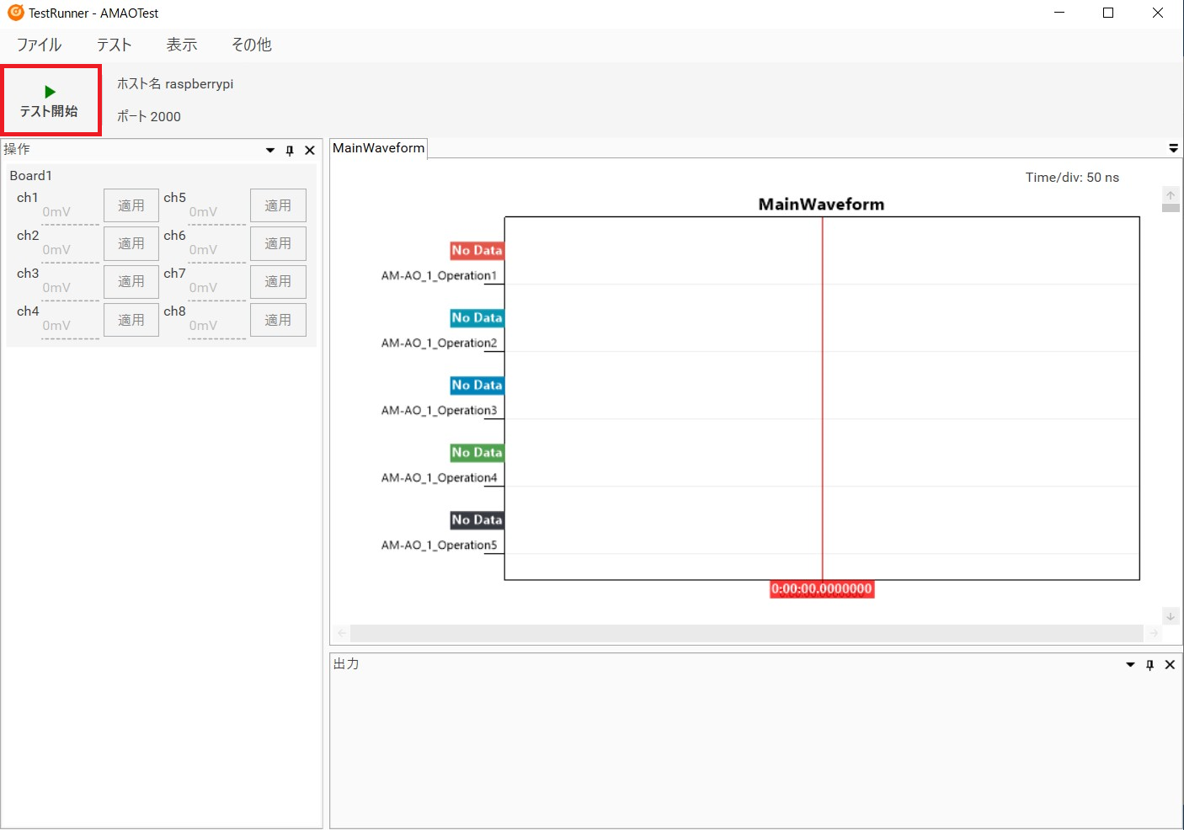The width and height of the screenshot is (1184, 830).
Task: Toggle auto-hide pin on the 出力 panel
Action: click(1149, 664)
